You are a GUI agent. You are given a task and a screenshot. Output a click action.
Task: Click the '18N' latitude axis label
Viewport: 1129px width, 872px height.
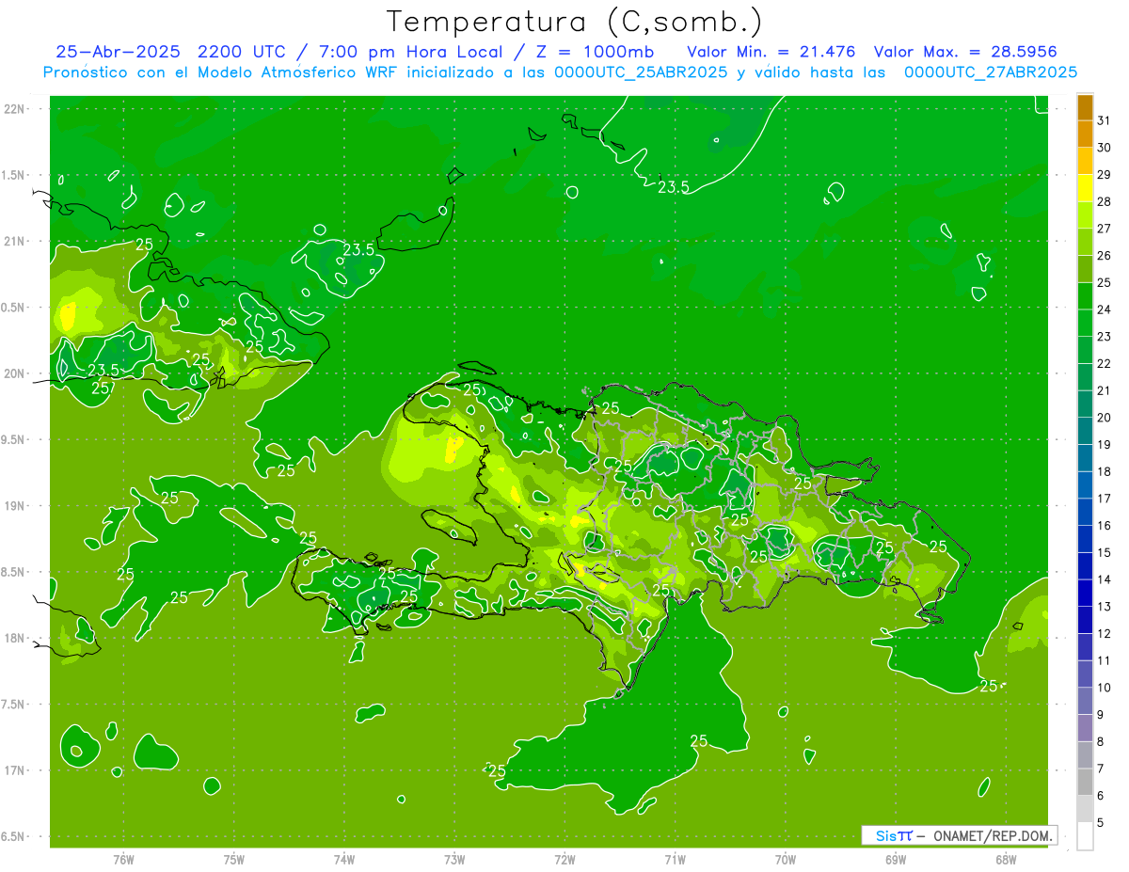coord(14,638)
